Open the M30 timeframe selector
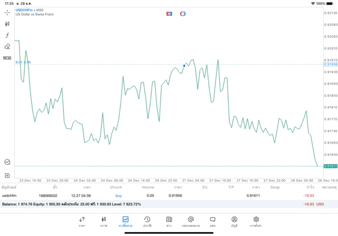 pyautogui.click(x=7, y=58)
